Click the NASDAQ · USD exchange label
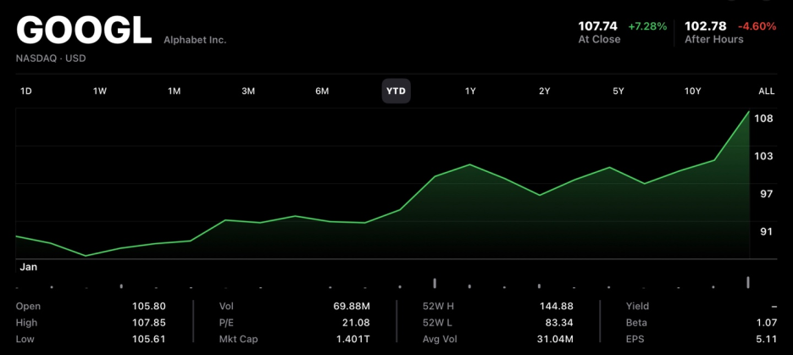793x355 pixels. click(51, 58)
